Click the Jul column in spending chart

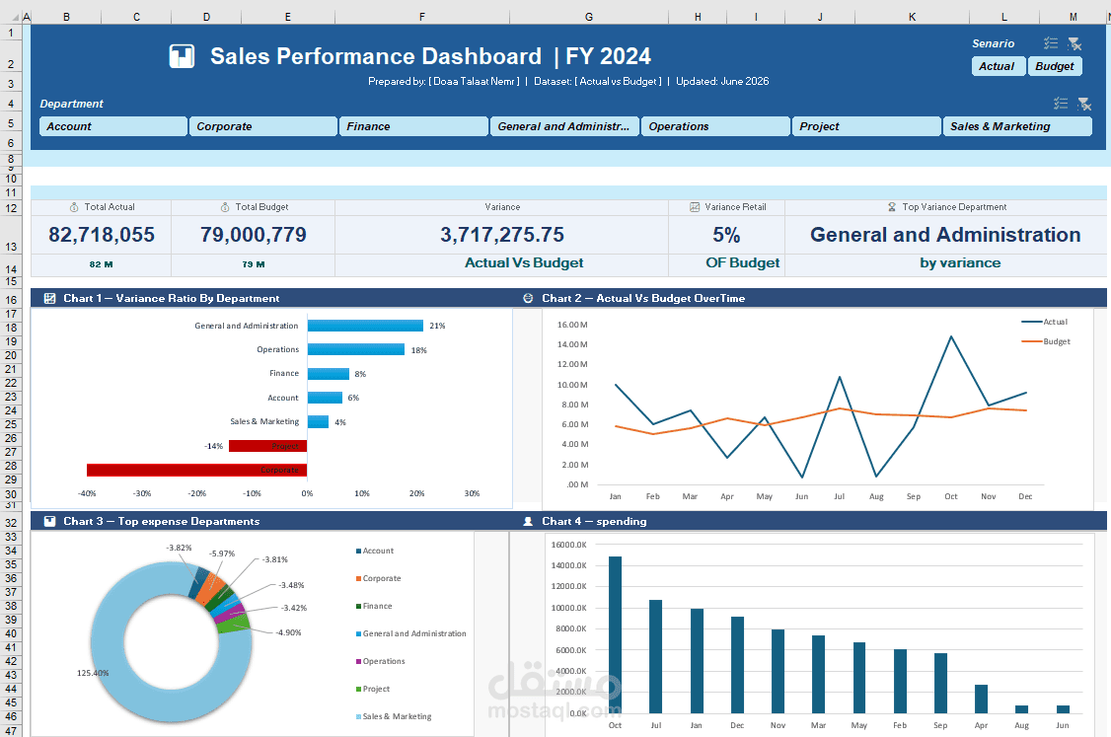pos(655,657)
